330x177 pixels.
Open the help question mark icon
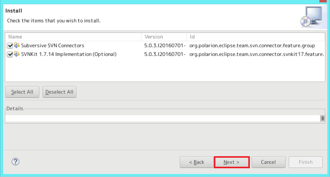pyautogui.click(x=15, y=162)
